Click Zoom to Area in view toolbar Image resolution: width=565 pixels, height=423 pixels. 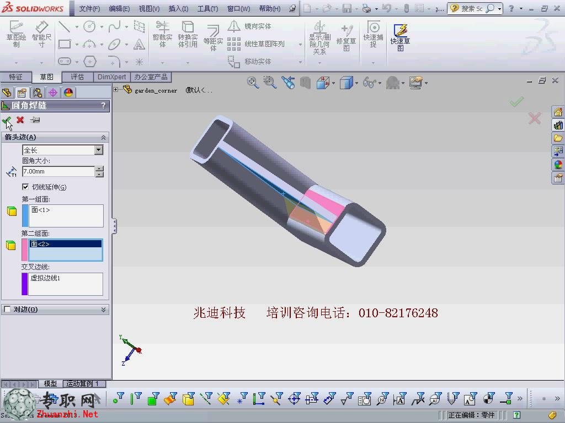point(270,83)
